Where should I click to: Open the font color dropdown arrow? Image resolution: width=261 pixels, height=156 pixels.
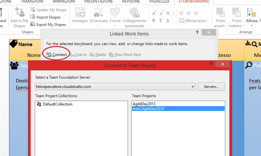coord(173,13)
